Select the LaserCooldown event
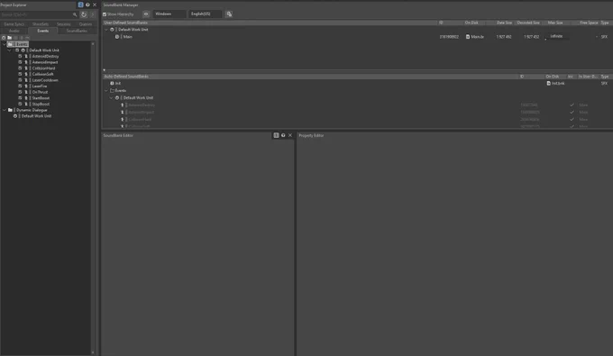The height and width of the screenshot is (356, 613). (45, 80)
